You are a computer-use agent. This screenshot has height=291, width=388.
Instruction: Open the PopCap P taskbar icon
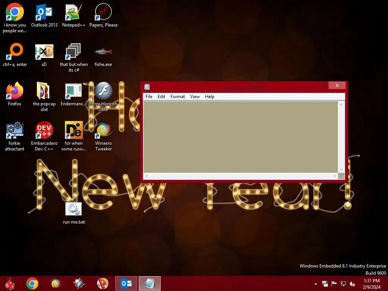pos(102,283)
